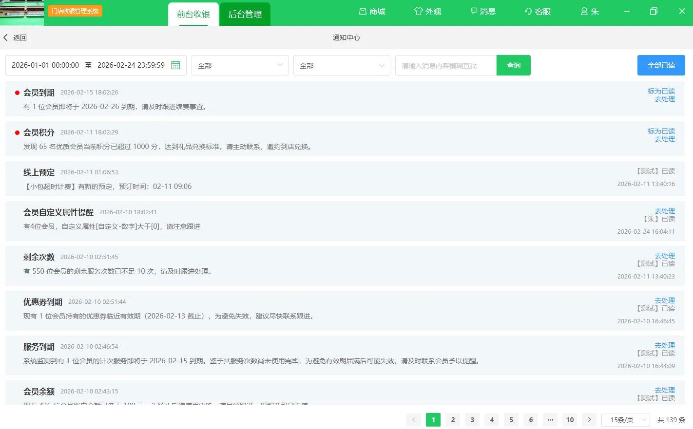The height and width of the screenshot is (429, 693).
Task: Open the 15条/页 page size dropdown
Action: [626, 420]
